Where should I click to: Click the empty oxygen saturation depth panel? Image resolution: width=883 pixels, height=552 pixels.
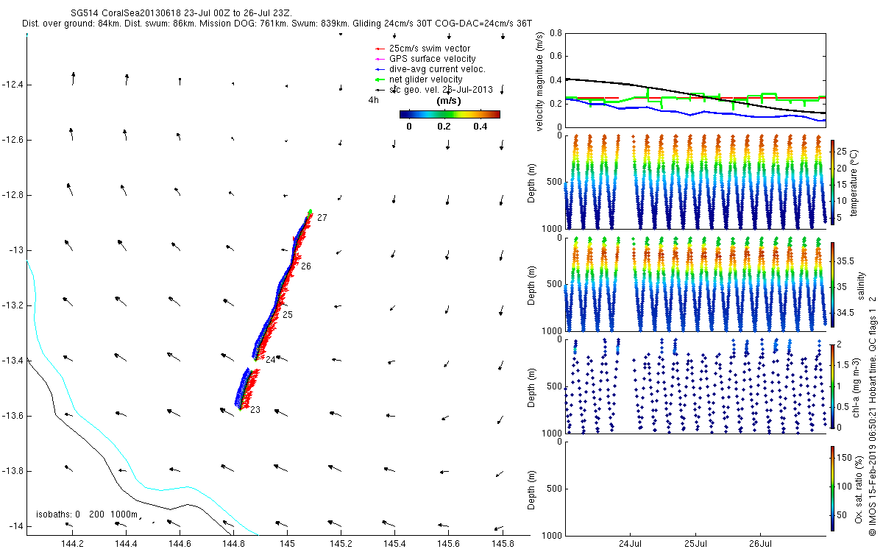tap(694, 488)
